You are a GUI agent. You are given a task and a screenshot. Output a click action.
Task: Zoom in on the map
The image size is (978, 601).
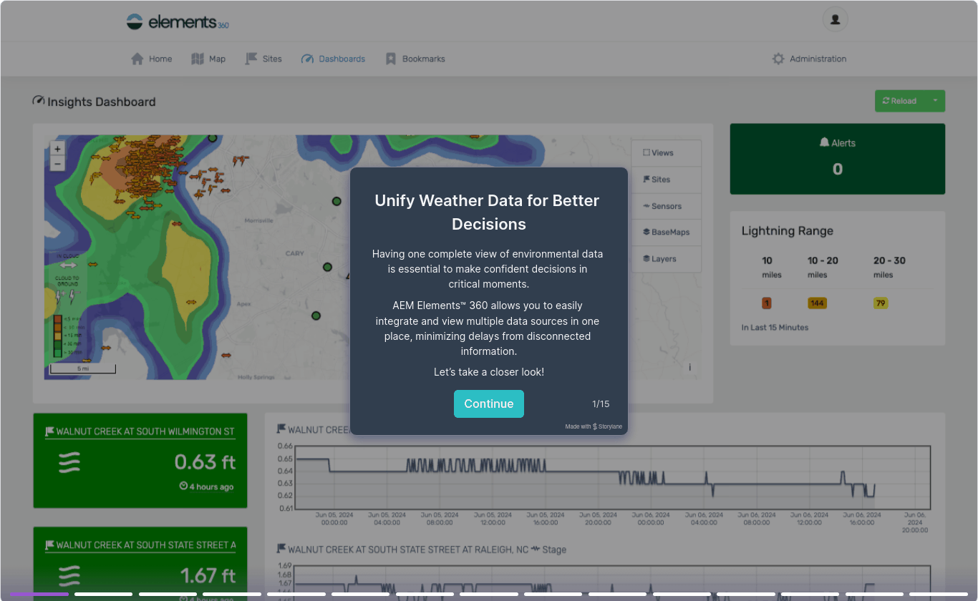tap(58, 149)
